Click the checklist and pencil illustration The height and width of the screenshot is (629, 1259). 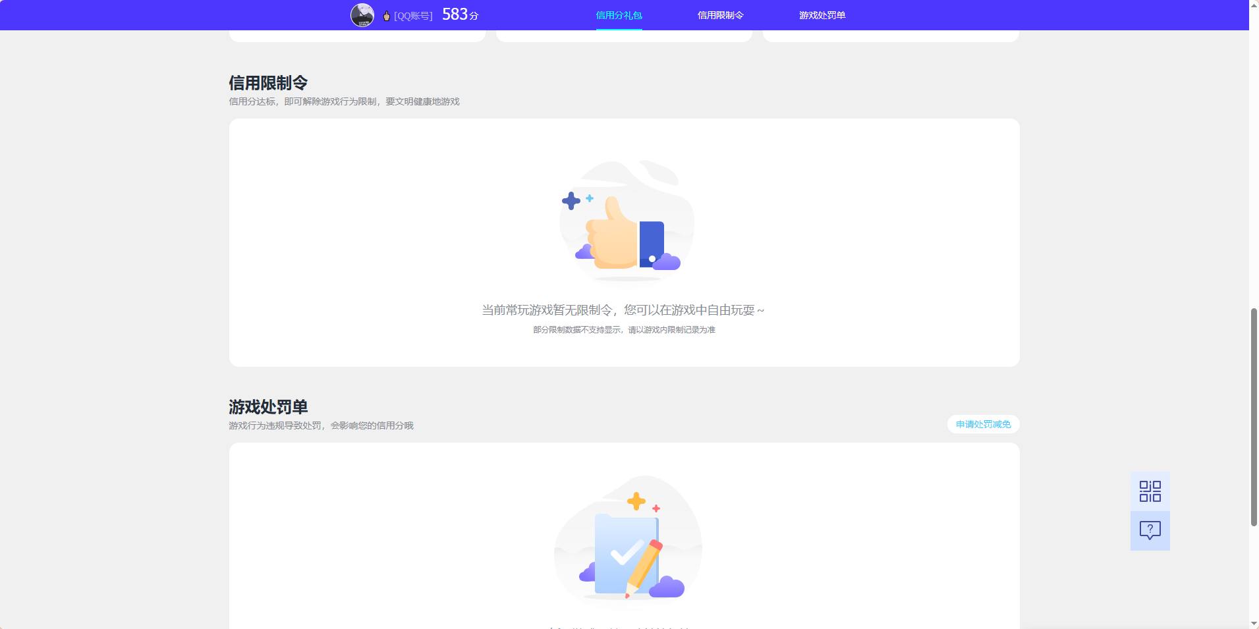coord(628,538)
